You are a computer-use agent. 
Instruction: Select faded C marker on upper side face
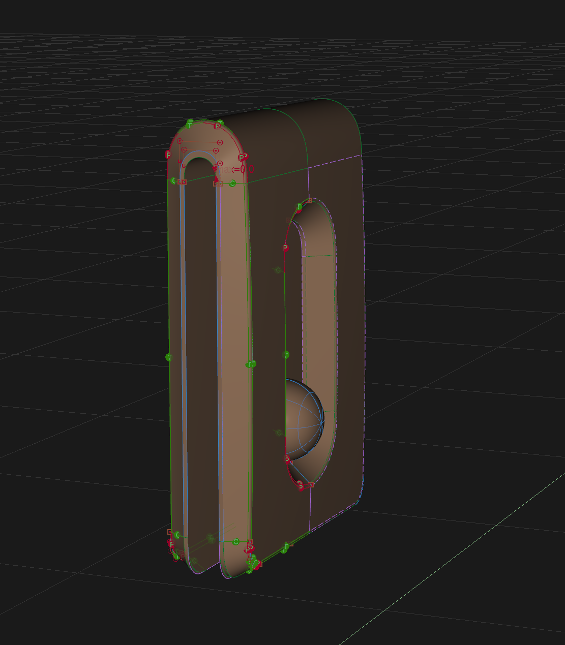[x=278, y=270]
